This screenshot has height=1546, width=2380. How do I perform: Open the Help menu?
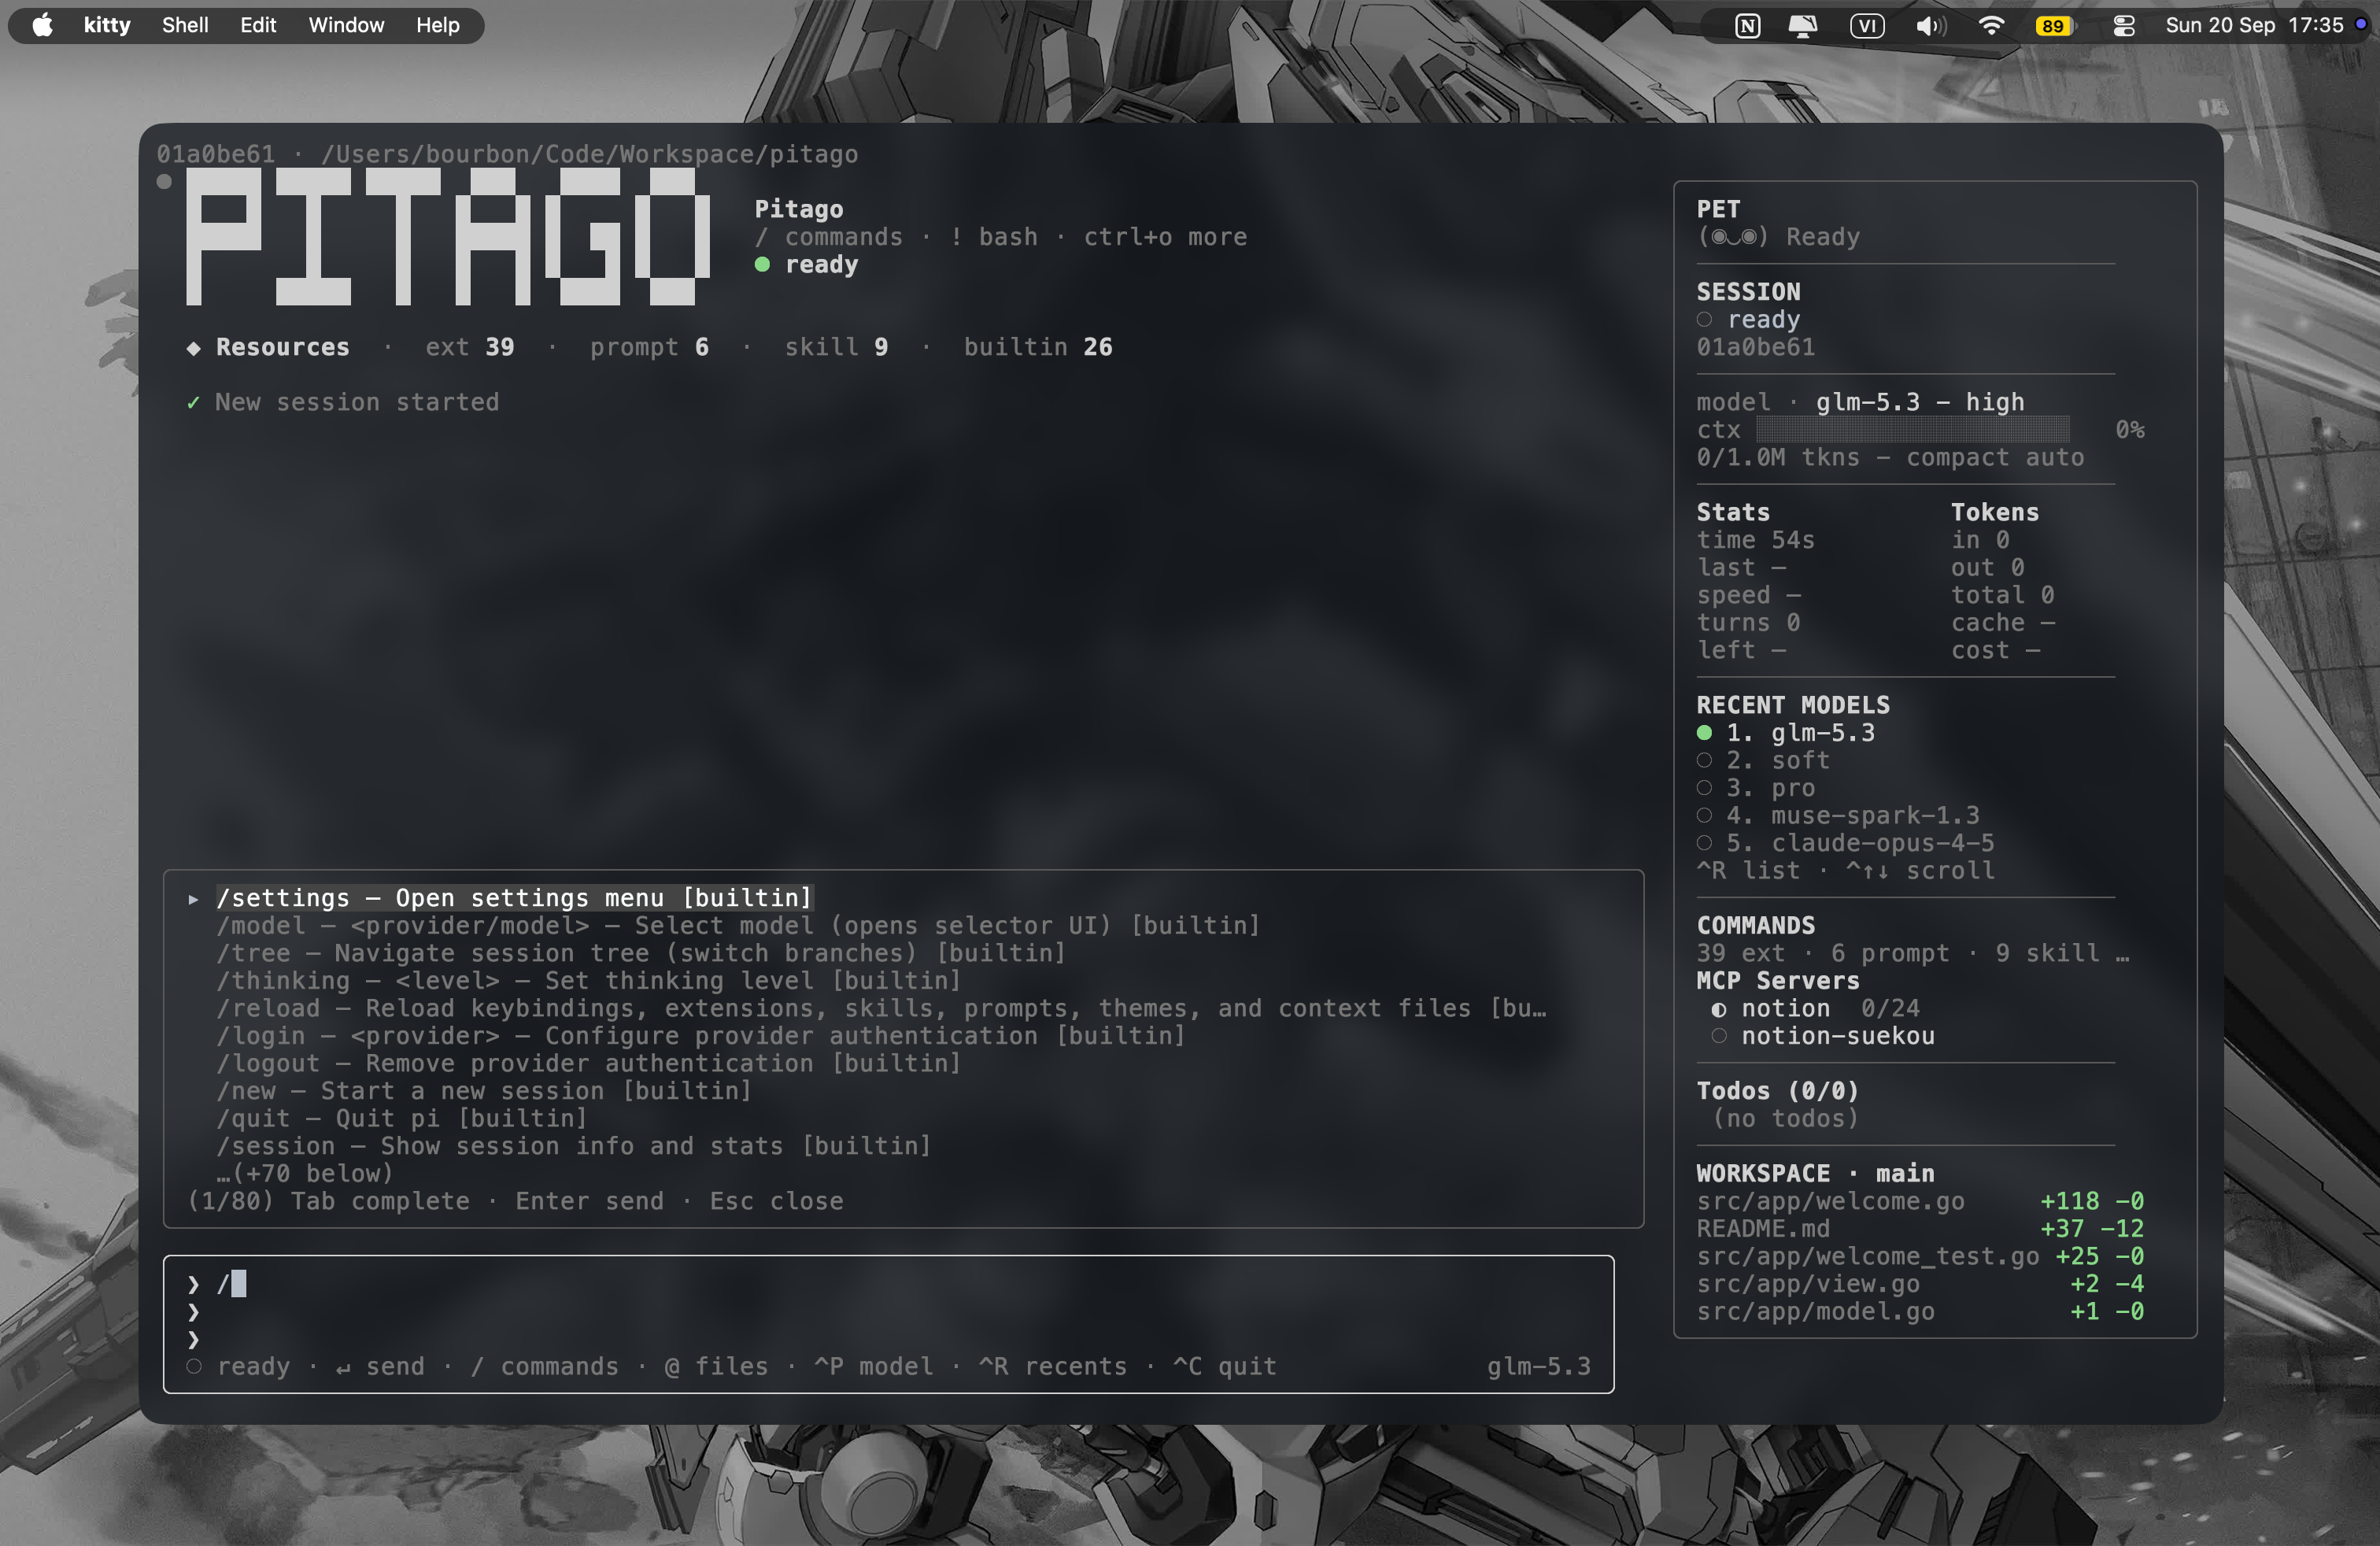click(x=438, y=25)
